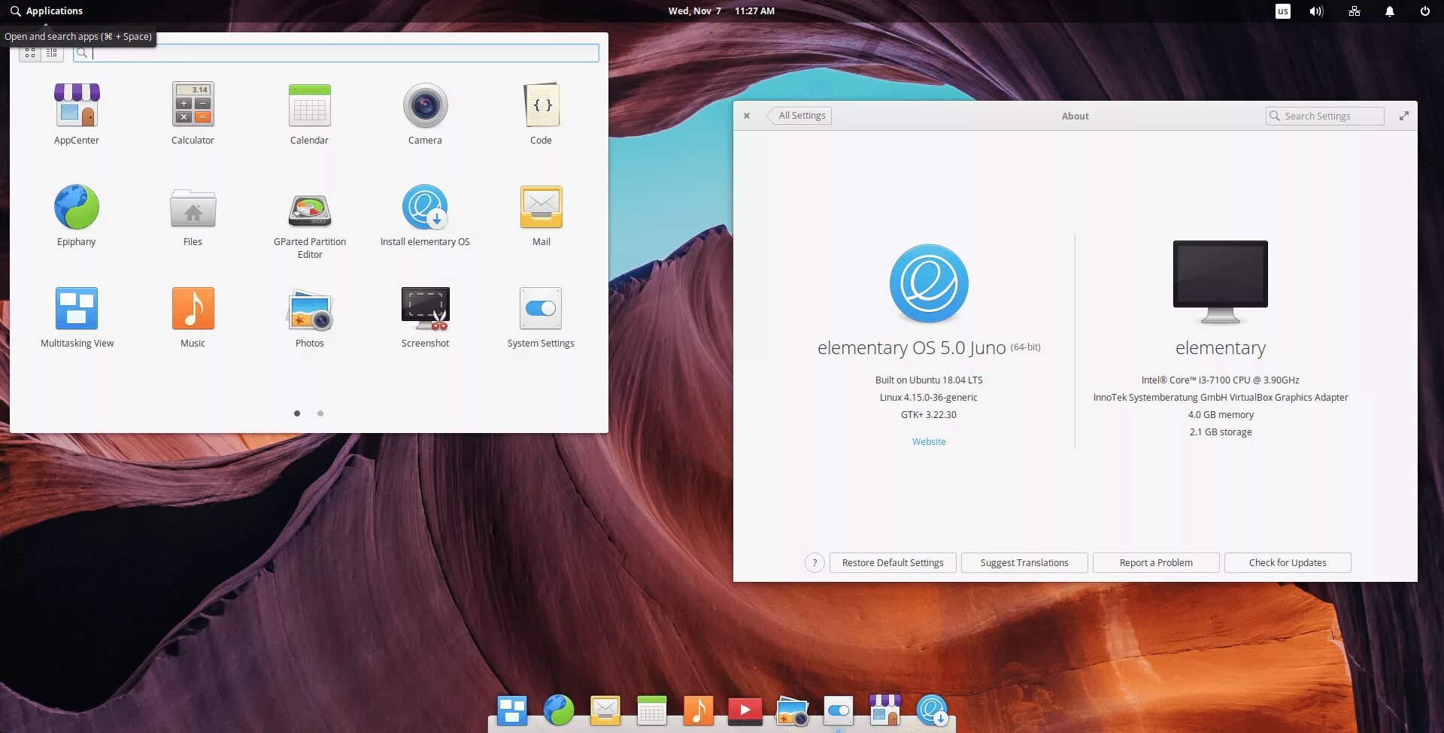Click the Calendar icon in the dock
The image size is (1444, 733).
point(652,710)
